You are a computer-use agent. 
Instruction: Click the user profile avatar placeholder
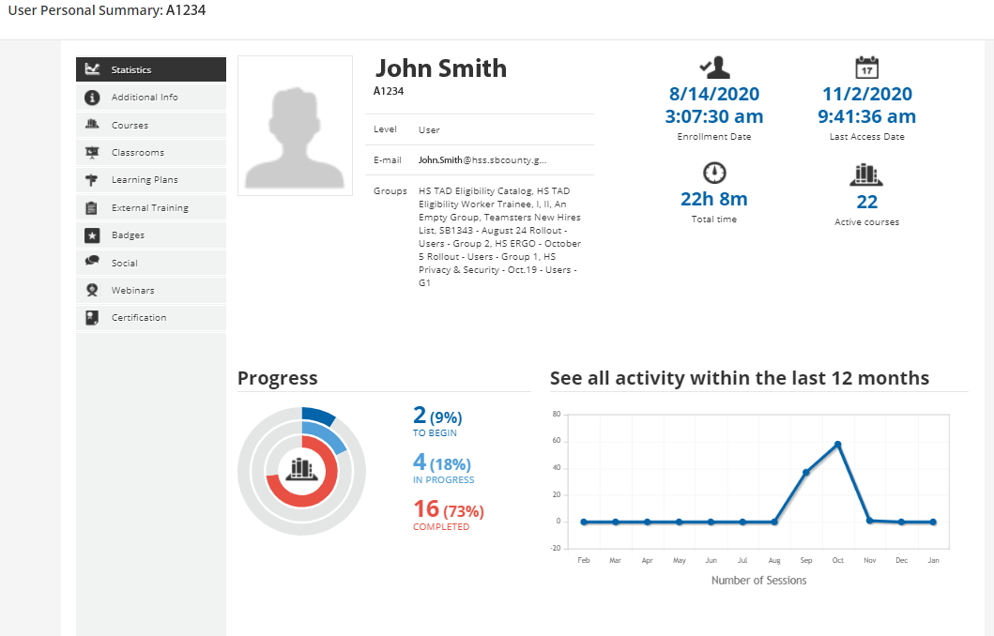[x=295, y=126]
